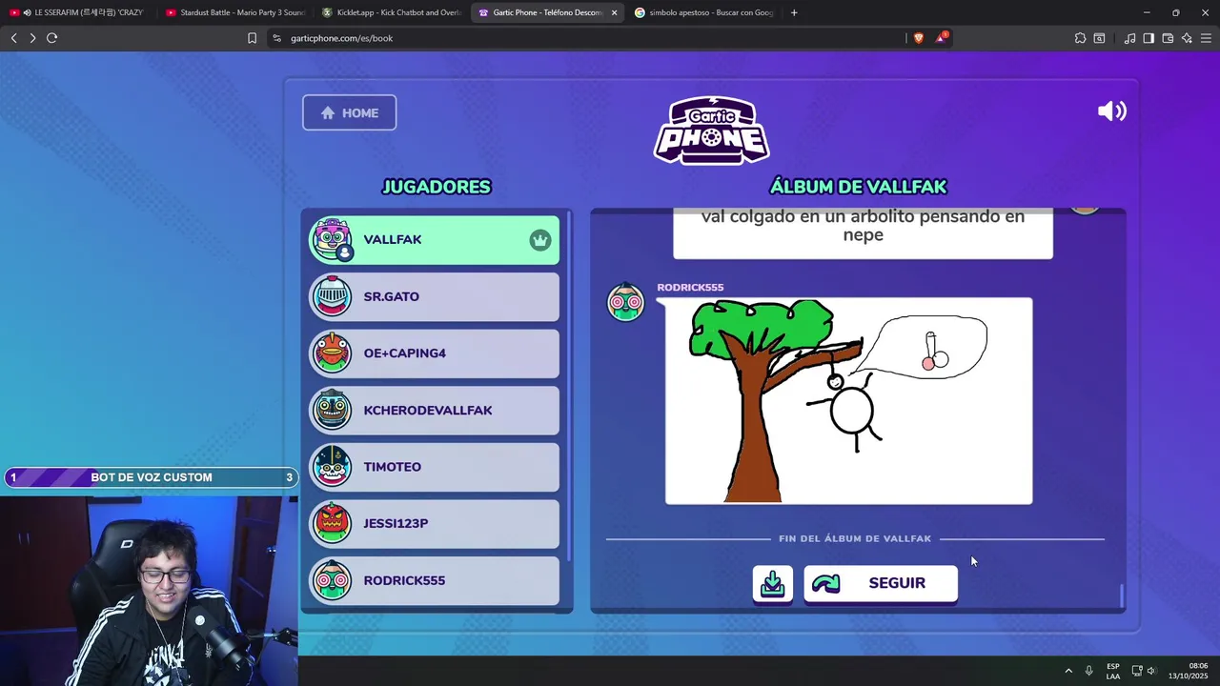Screen dimensions: 1220x686
Task: Open the media playlist music note icon
Action: click(1129, 38)
